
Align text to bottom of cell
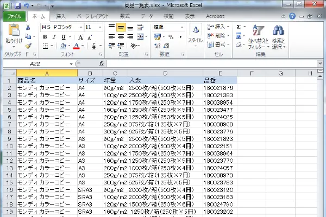[130, 27]
